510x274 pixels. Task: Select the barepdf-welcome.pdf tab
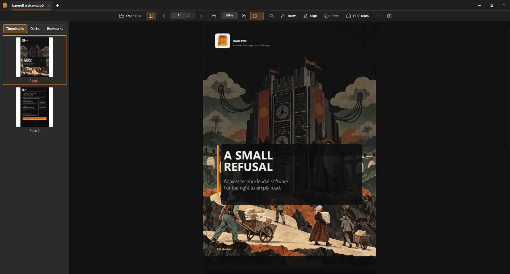coord(28,6)
